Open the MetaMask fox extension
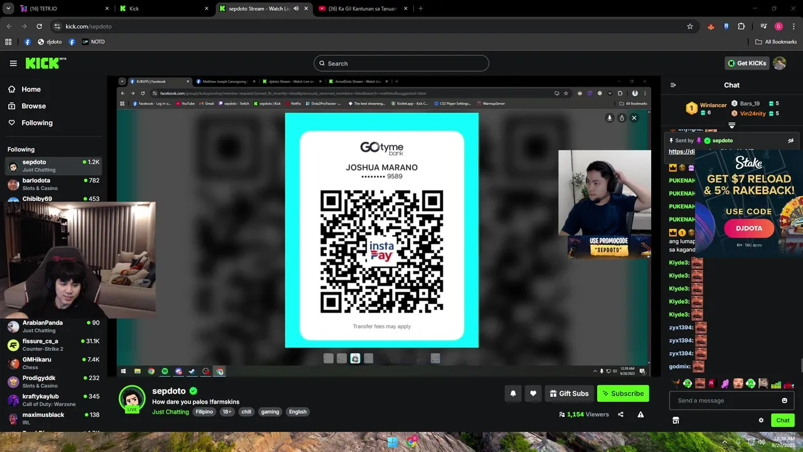This screenshot has width=803, height=452. [x=711, y=26]
